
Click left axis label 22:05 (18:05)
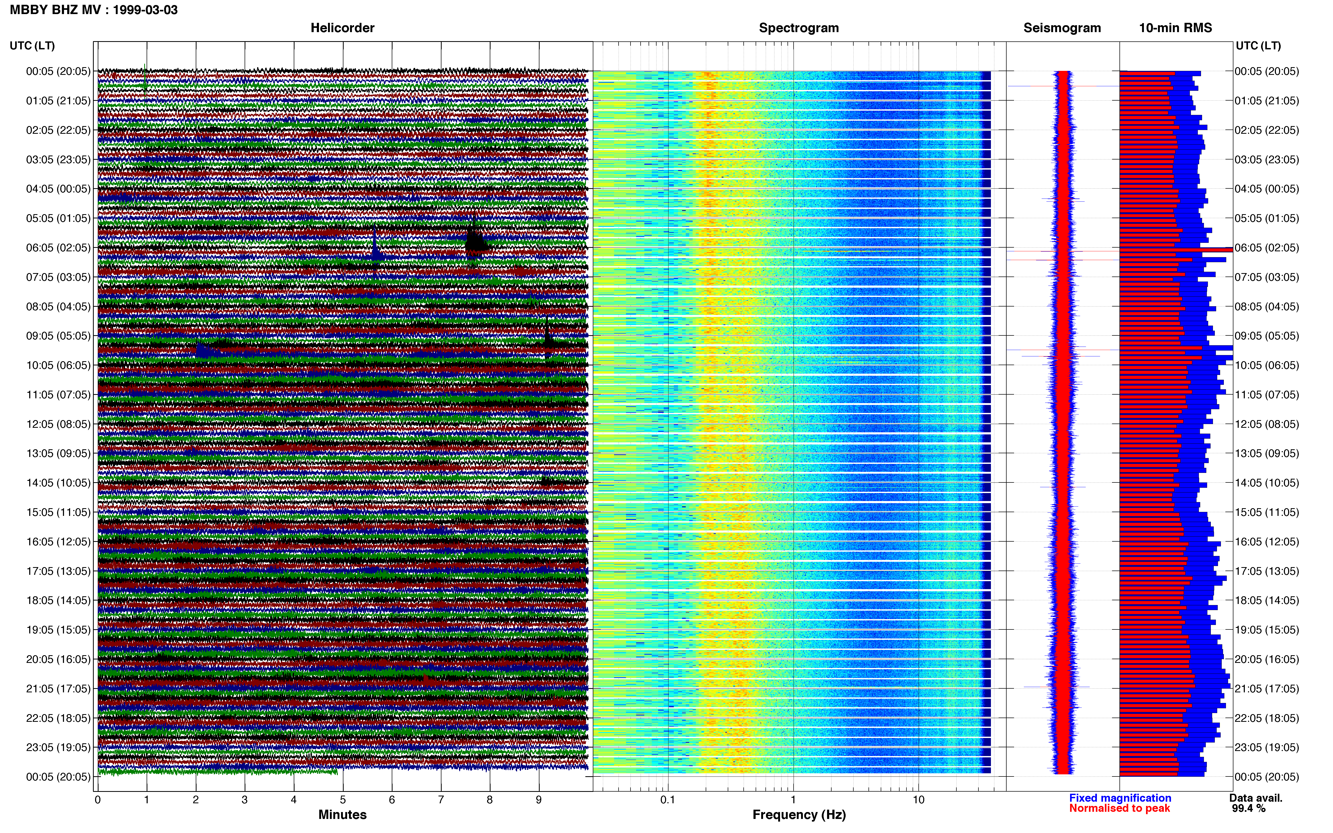pos(58,718)
